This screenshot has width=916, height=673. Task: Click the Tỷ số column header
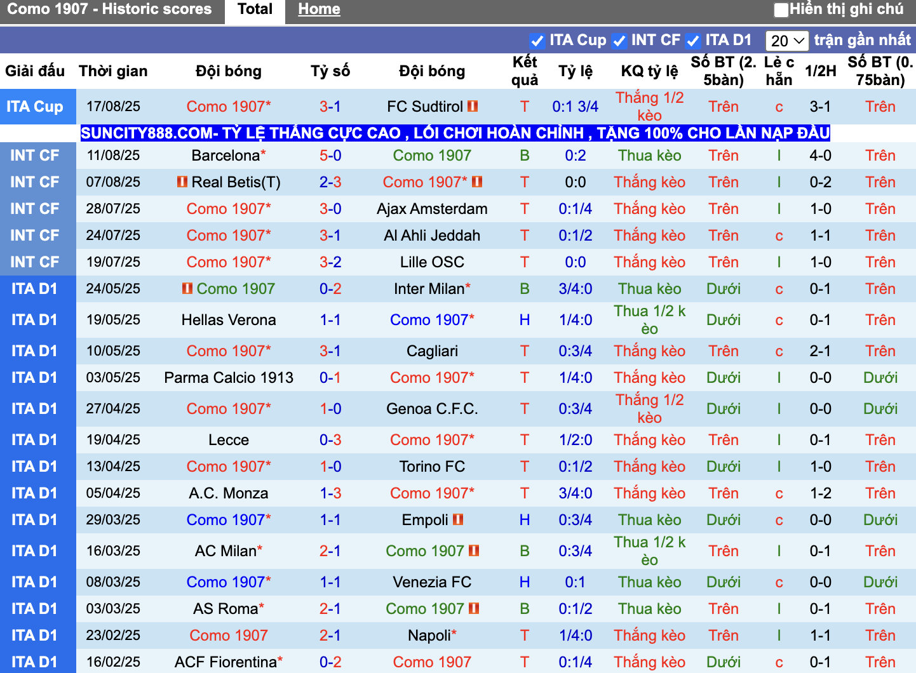point(330,71)
